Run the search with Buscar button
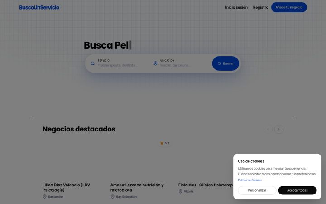 pyautogui.click(x=225, y=63)
